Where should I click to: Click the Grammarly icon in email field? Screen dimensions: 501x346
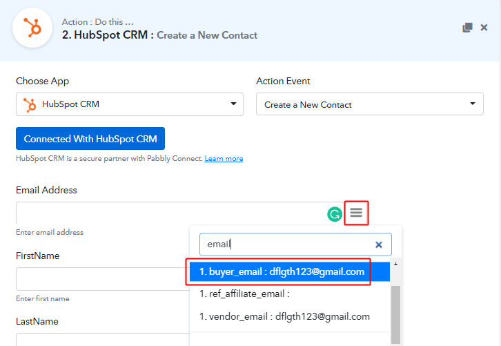click(335, 214)
